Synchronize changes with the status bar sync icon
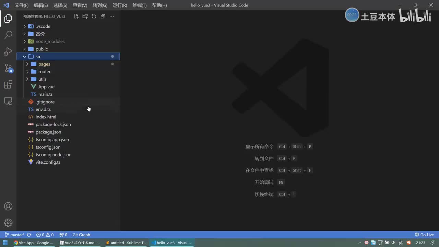The height and width of the screenshot is (247, 439). pos(29,235)
